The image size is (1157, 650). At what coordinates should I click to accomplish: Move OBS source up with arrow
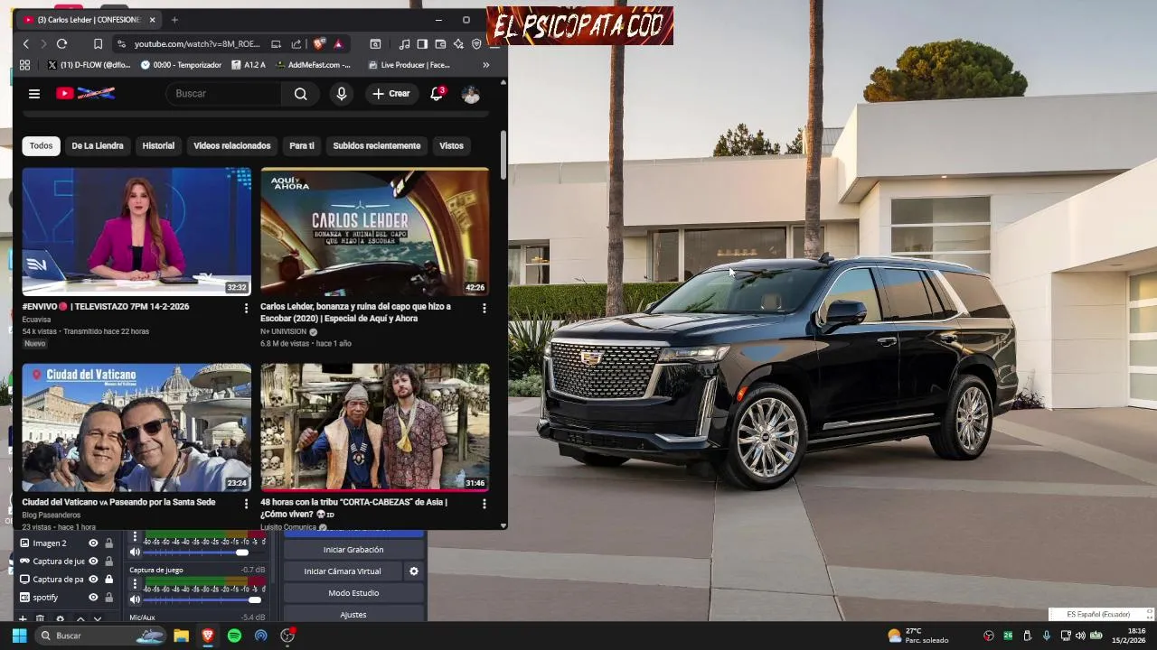click(x=80, y=618)
